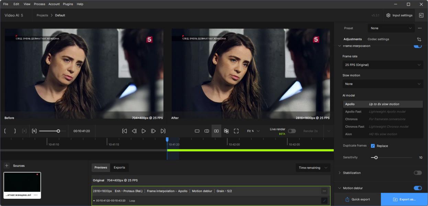This screenshot has height=206, width=428.
Task: Set trim start point bracket
Action: pyautogui.click(x=5, y=131)
